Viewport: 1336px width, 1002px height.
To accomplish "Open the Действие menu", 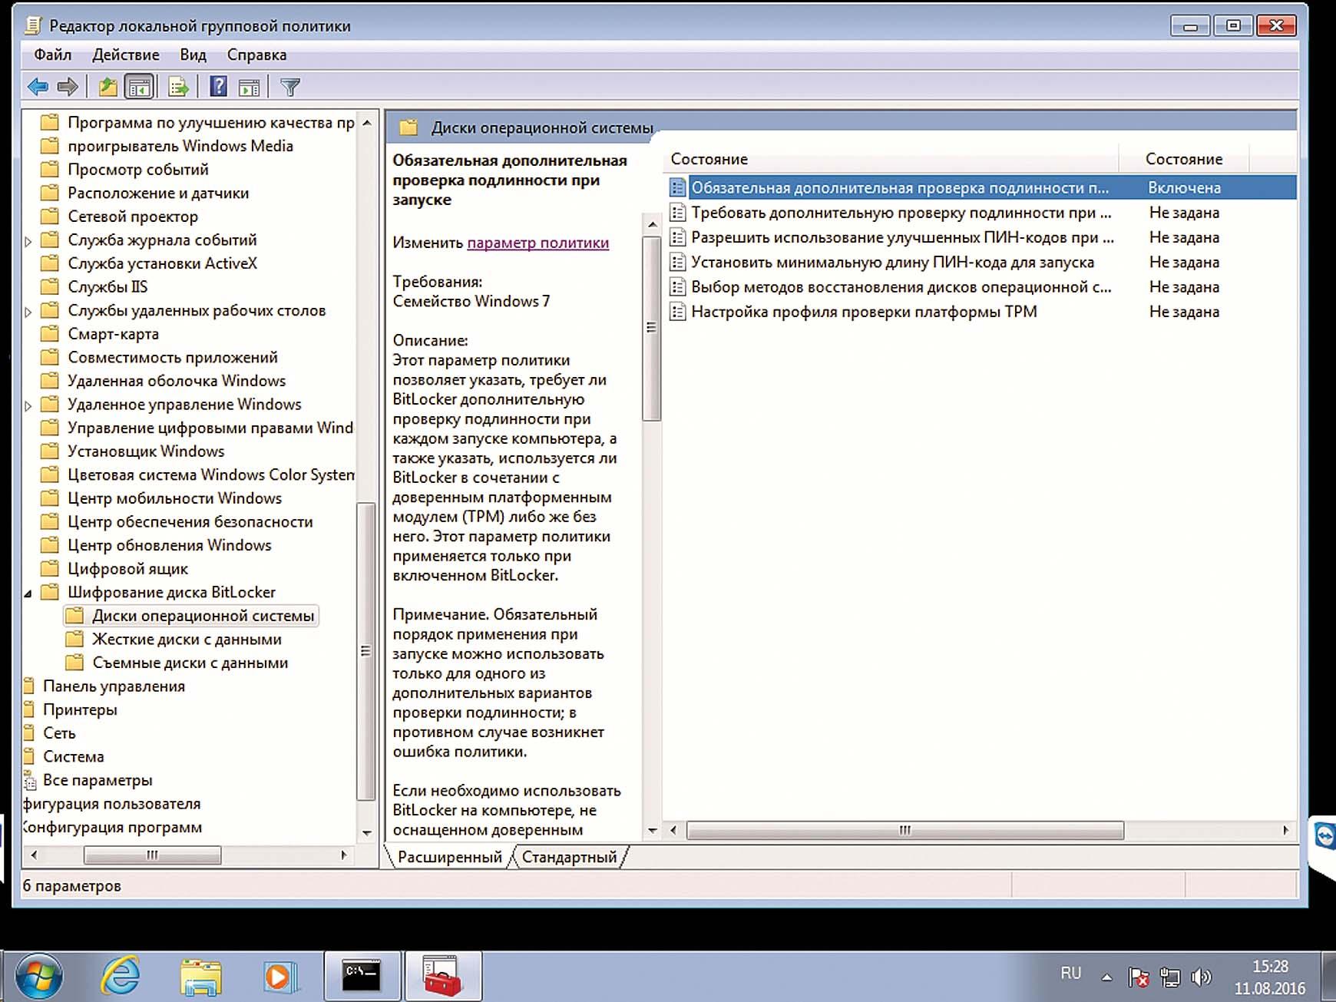I will pos(125,55).
